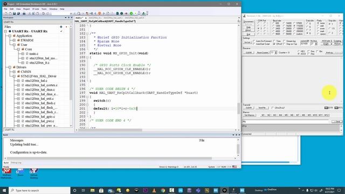Screen dimensions: 345x194
Task: Click the Undo arrow icon in IAR toolbar
Action: coord(43,13)
